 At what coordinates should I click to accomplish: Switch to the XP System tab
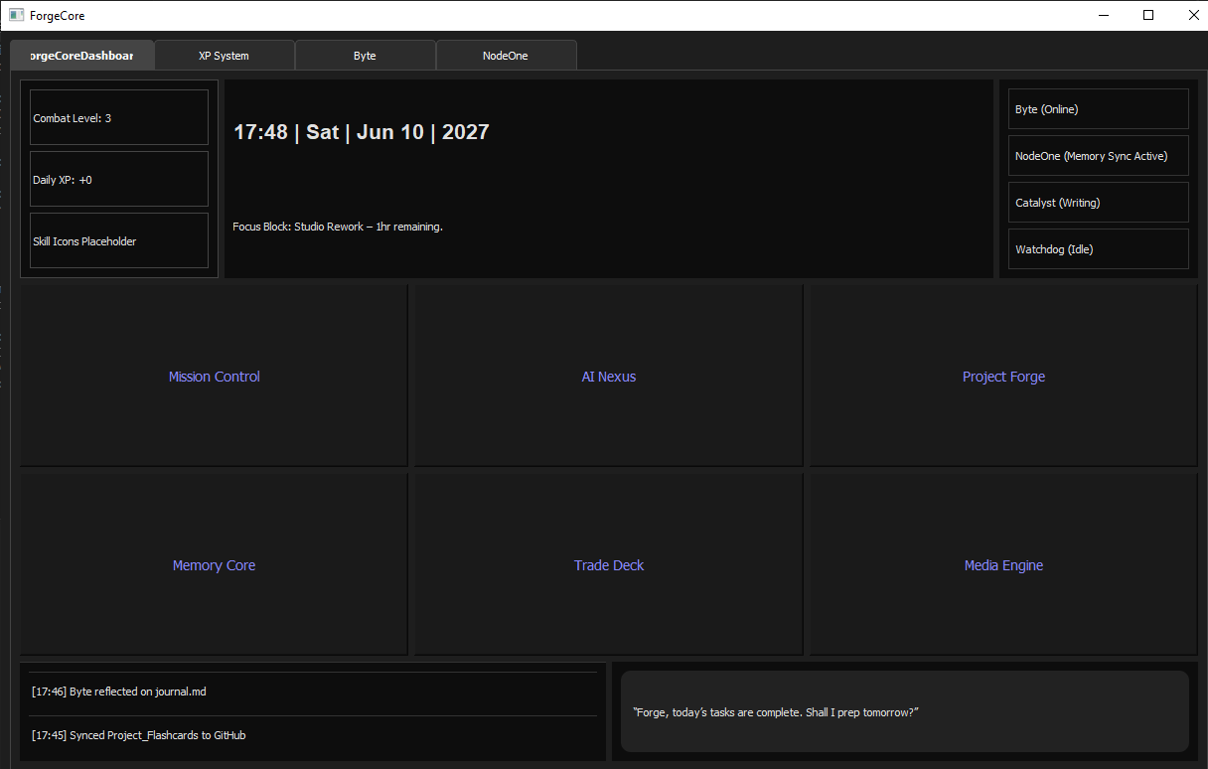point(225,56)
